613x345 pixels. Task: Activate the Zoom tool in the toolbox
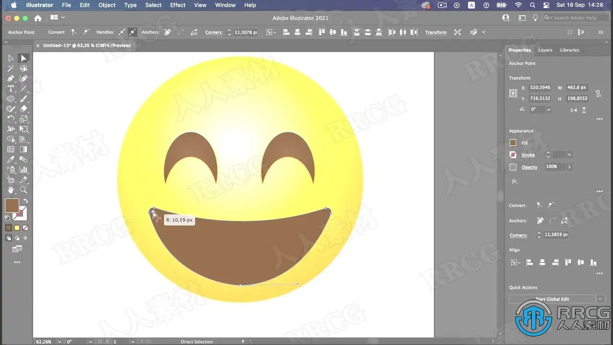pyautogui.click(x=23, y=190)
